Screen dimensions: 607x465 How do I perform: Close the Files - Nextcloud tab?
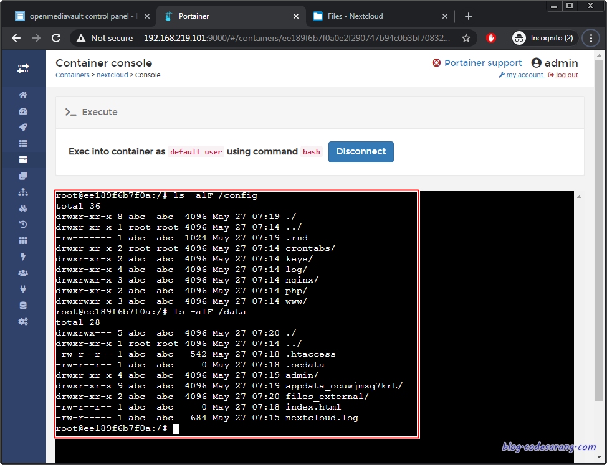(x=445, y=16)
